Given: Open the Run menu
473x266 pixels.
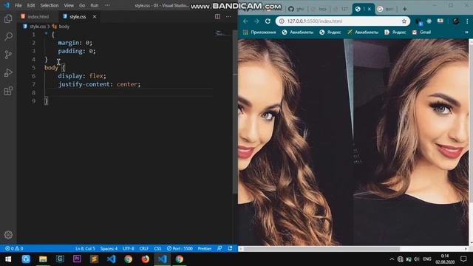Looking at the screenshot, I should click(x=95, y=5).
